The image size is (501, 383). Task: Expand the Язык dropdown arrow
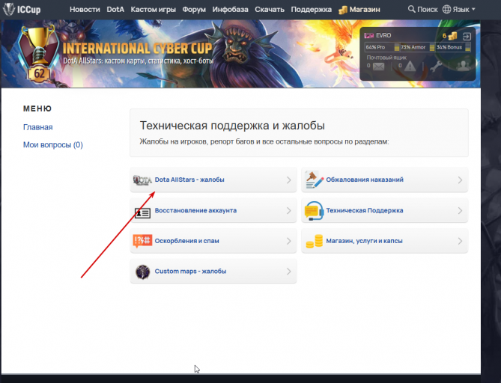pyautogui.click(x=473, y=9)
